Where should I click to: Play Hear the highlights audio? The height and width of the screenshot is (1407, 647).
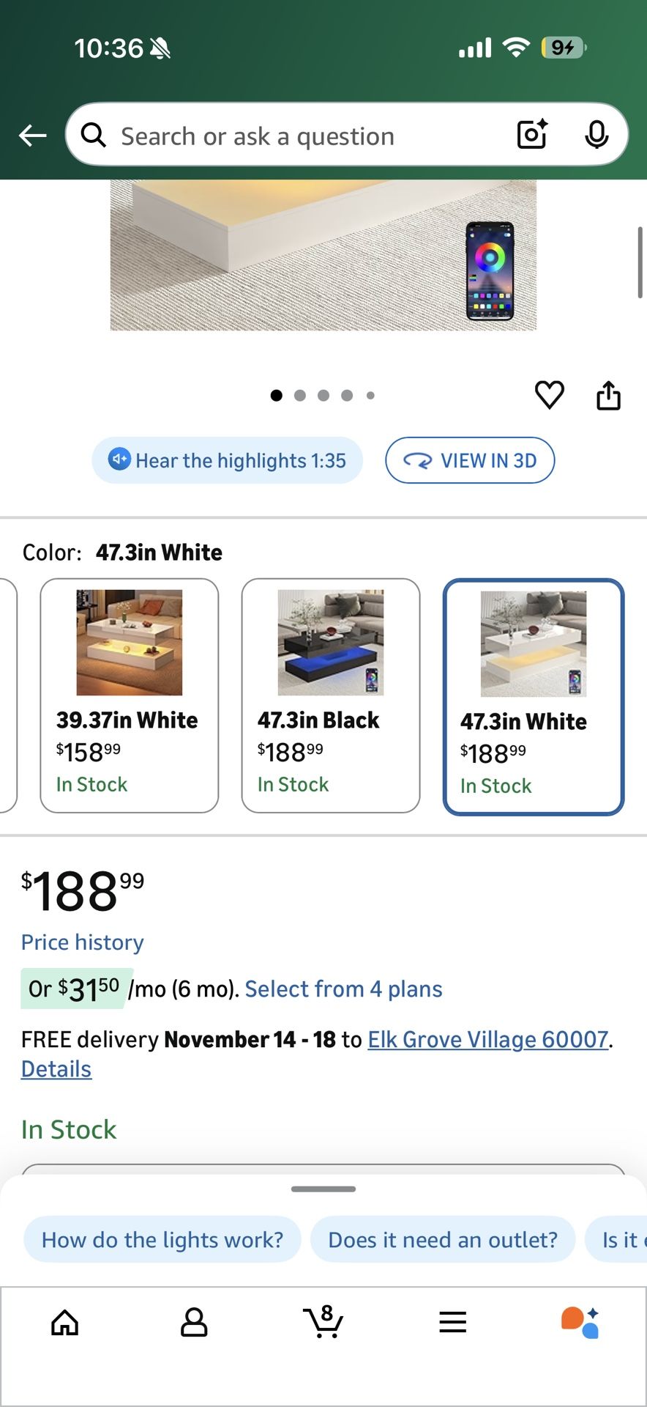(227, 460)
